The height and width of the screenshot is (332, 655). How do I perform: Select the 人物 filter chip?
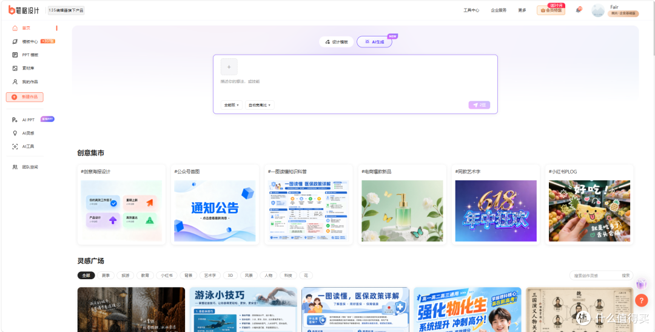click(x=268, y=276)
